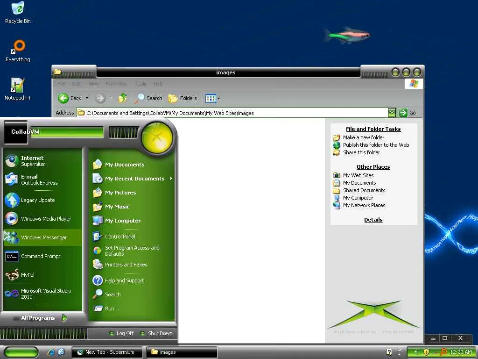Open the Tools menu

pyautogui.click(x=140, y=84)
